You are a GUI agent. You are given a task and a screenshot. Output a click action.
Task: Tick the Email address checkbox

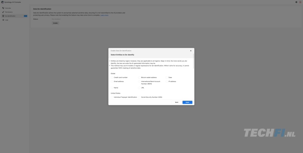[112, 81]
